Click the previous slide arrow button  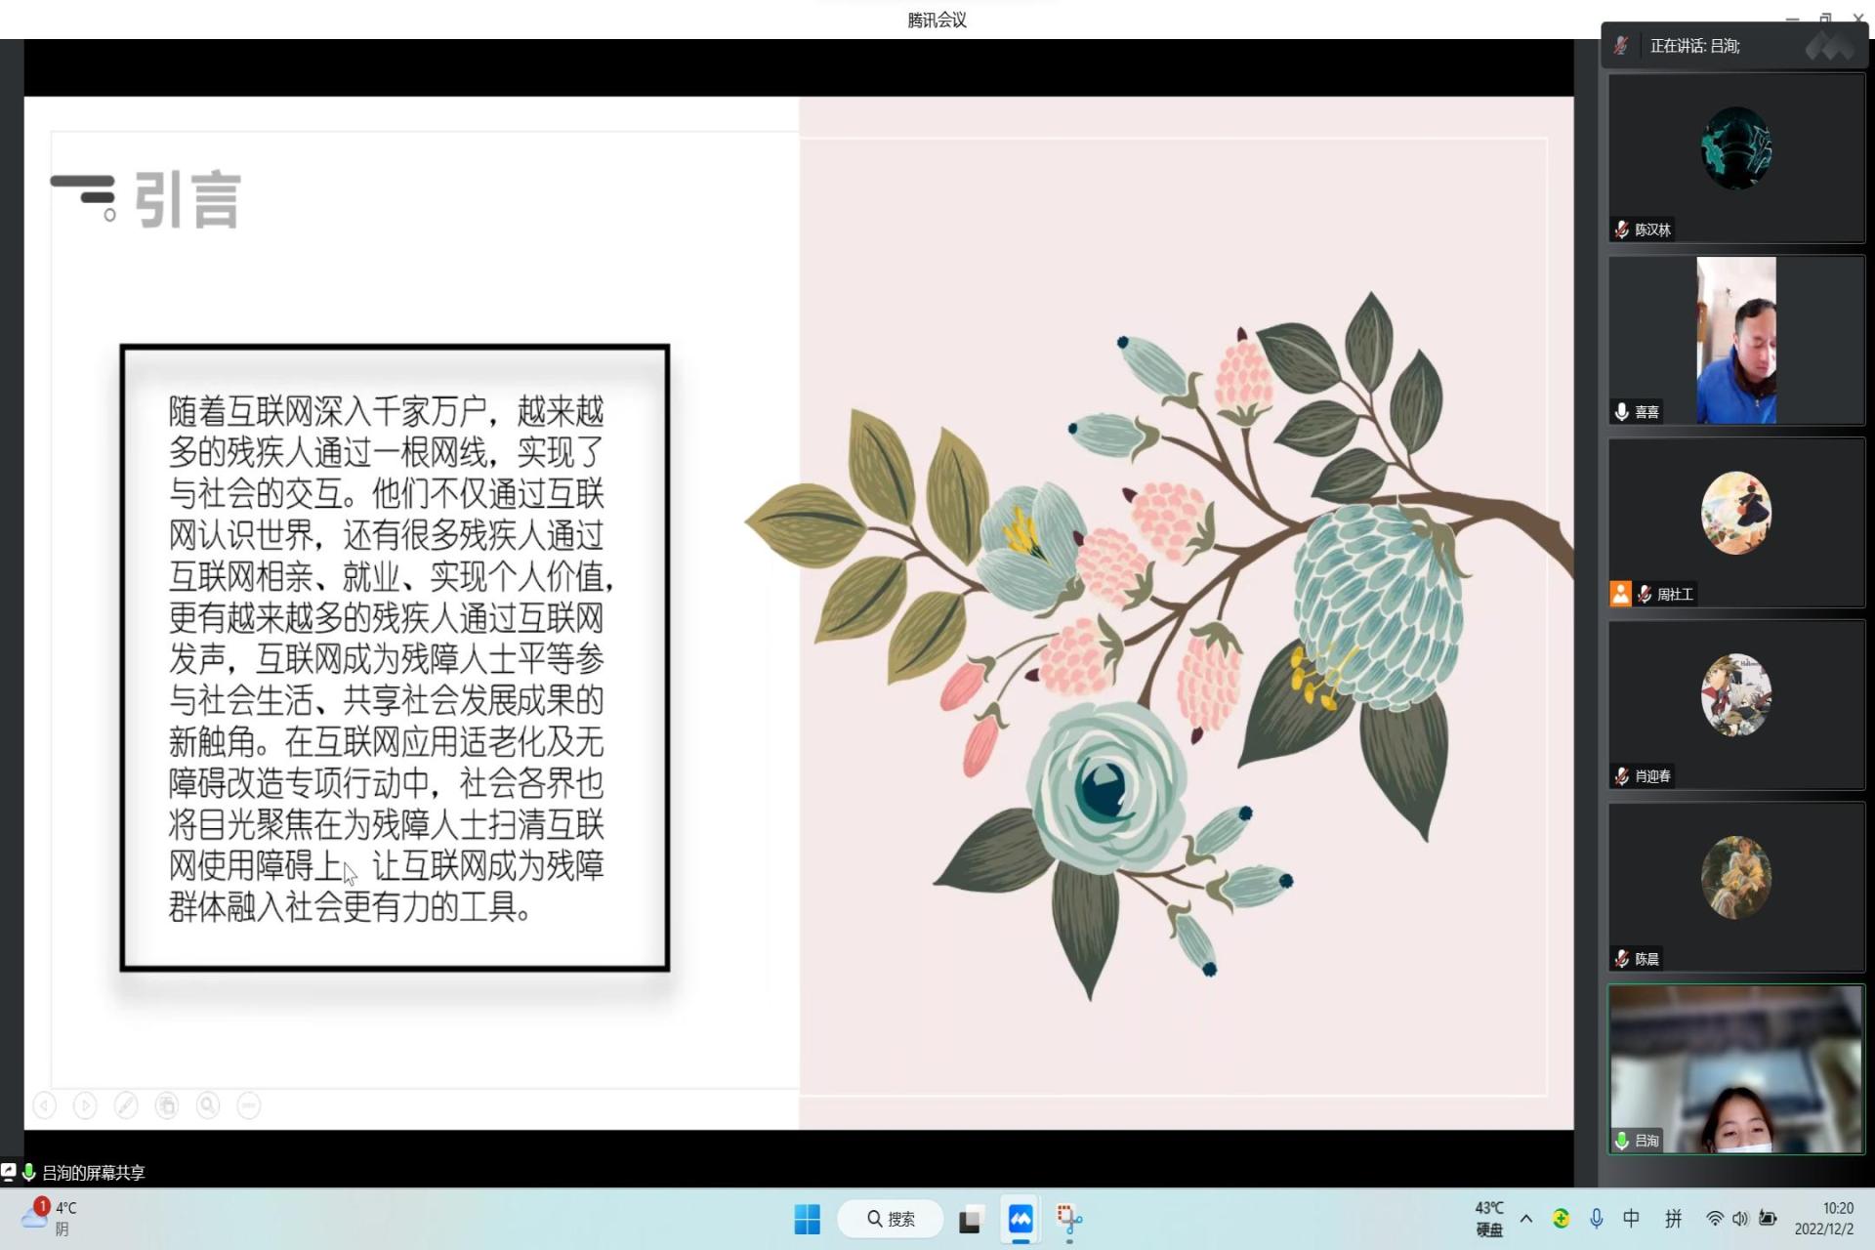[x=45, y=1104]
